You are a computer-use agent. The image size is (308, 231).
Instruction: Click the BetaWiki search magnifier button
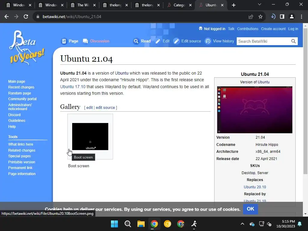tap(293, 41)
